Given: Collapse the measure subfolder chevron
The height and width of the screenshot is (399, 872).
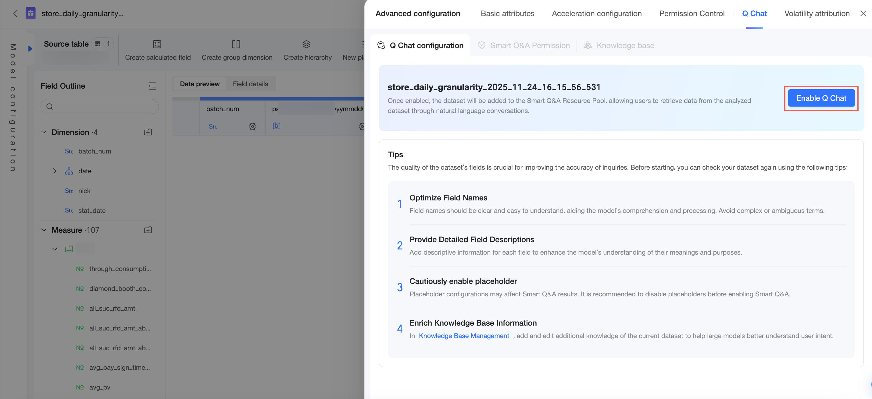Looking at the screenshot, I should [x=55, y=249].
